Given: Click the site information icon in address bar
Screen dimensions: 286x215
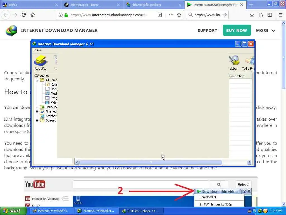Looking at the screenshot, I should (60, 15).
